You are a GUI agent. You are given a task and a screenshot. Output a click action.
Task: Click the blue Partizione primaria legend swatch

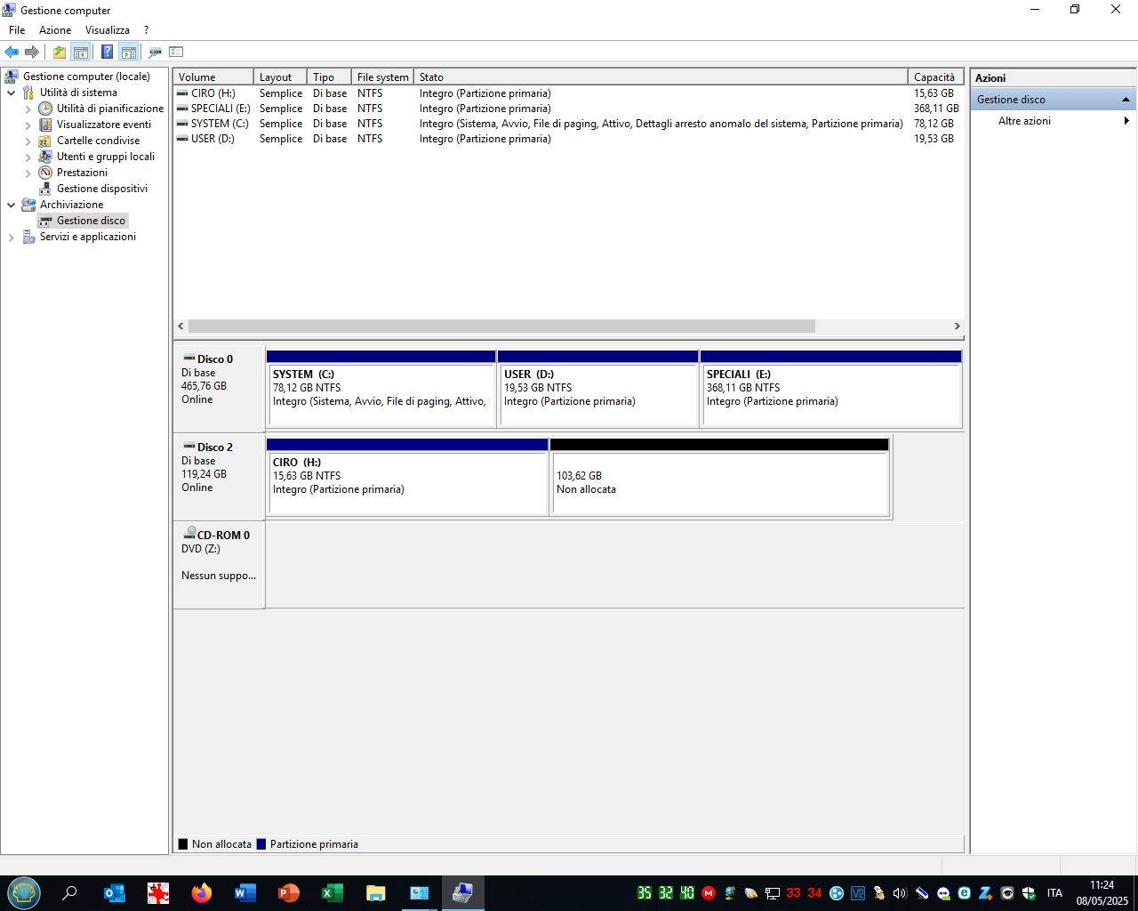pyautogui.click(x=261, y=844)
